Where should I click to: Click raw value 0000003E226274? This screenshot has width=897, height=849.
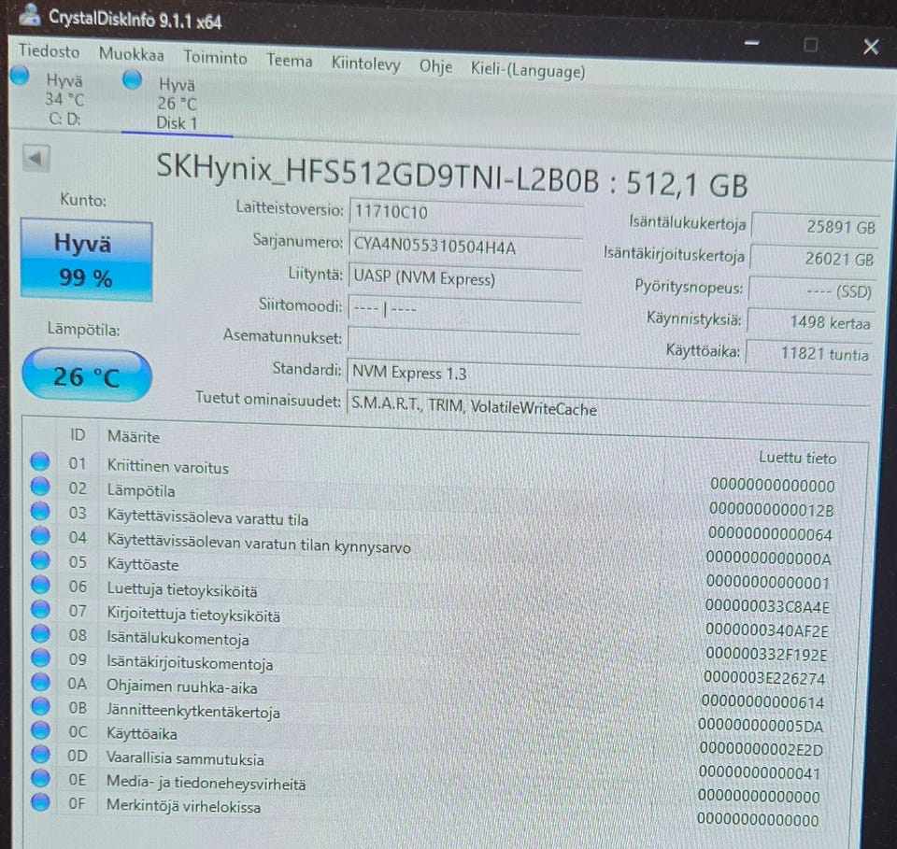click(763, 678)
